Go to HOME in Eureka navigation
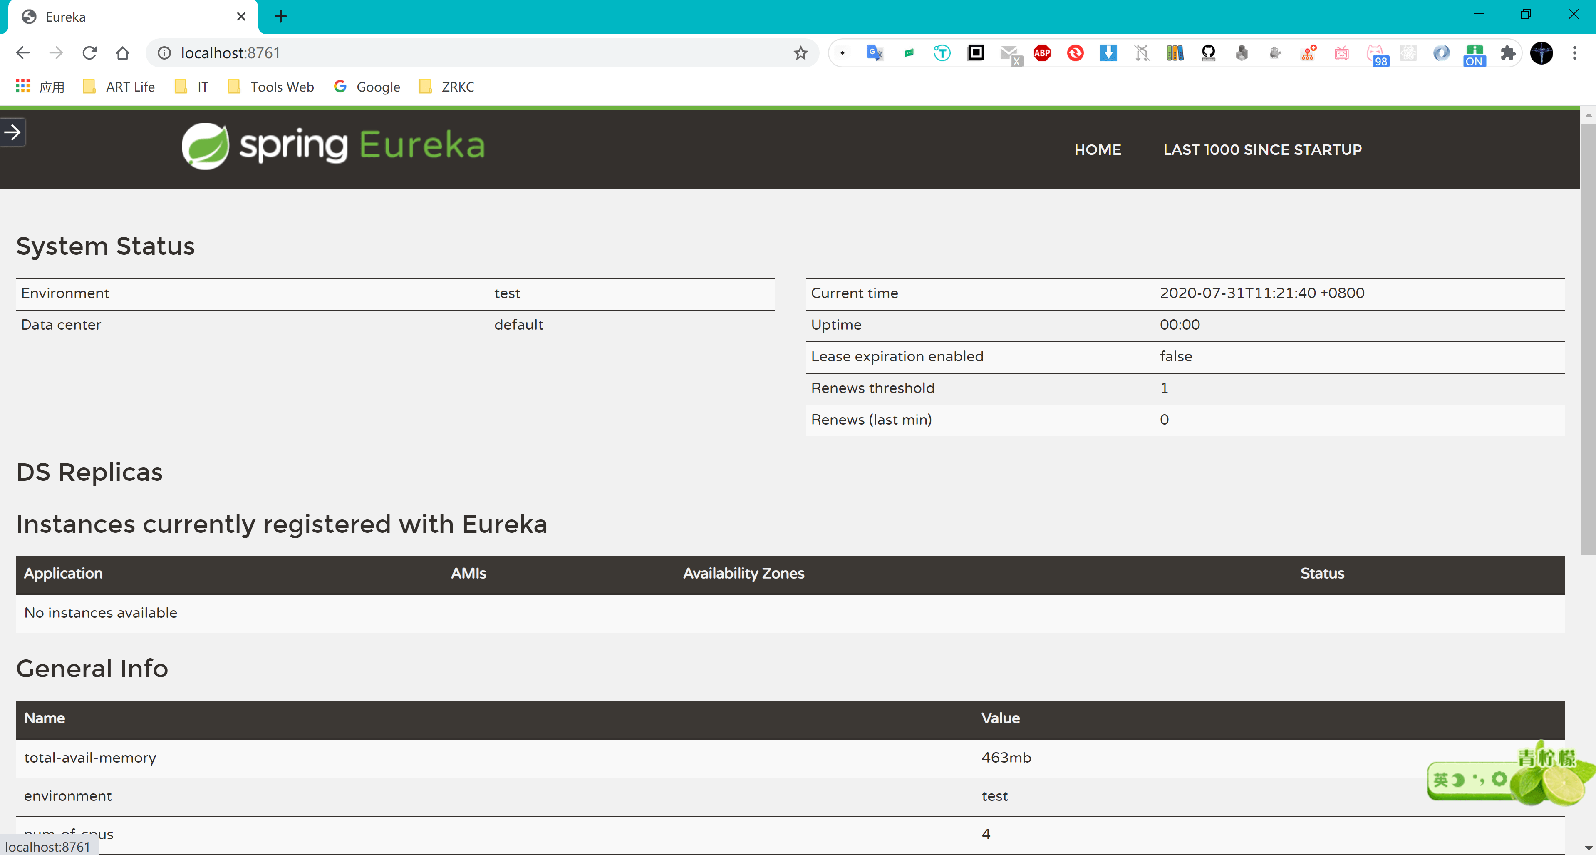Image resolution: width=1596 pixels, height=855 pixels. point(1097,149)
